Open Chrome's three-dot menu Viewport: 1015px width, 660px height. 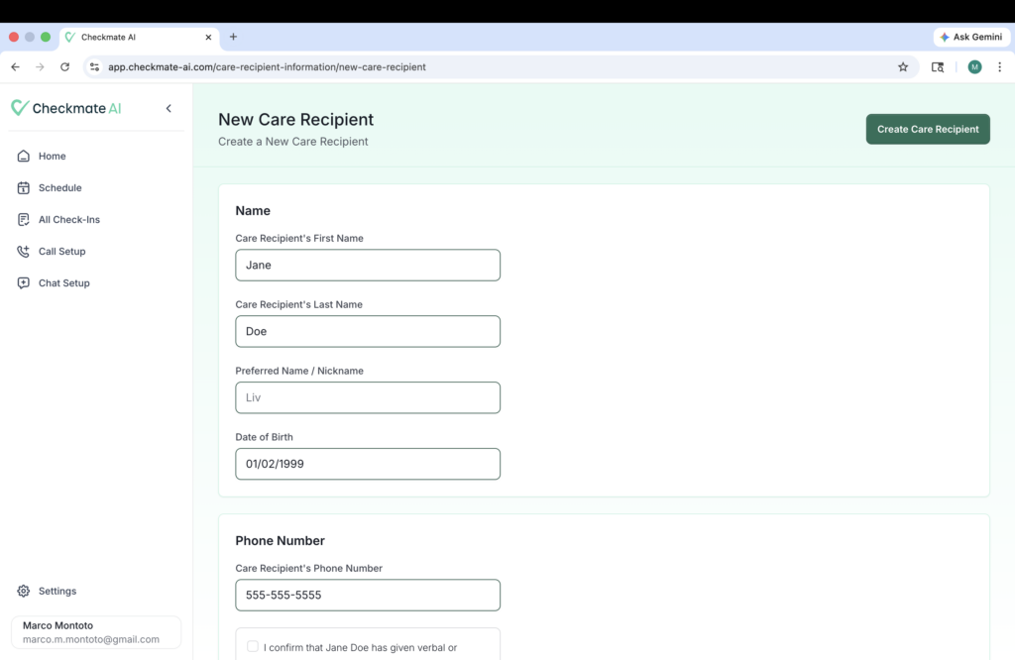[999, 67]
